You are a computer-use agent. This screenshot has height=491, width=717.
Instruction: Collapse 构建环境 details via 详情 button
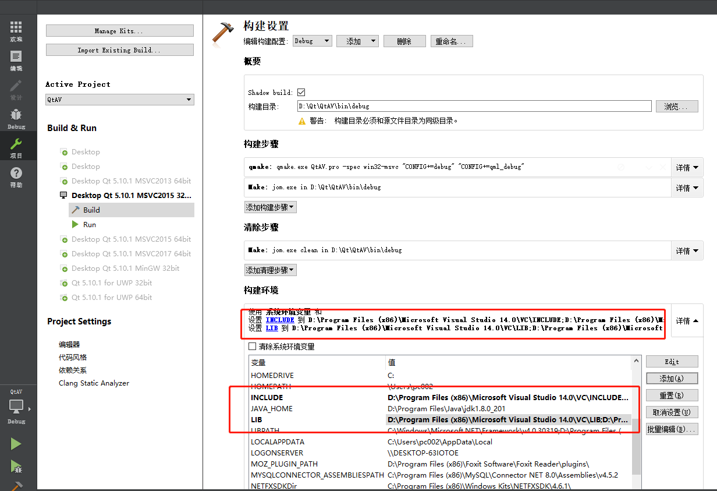click(x=687, y=320)
